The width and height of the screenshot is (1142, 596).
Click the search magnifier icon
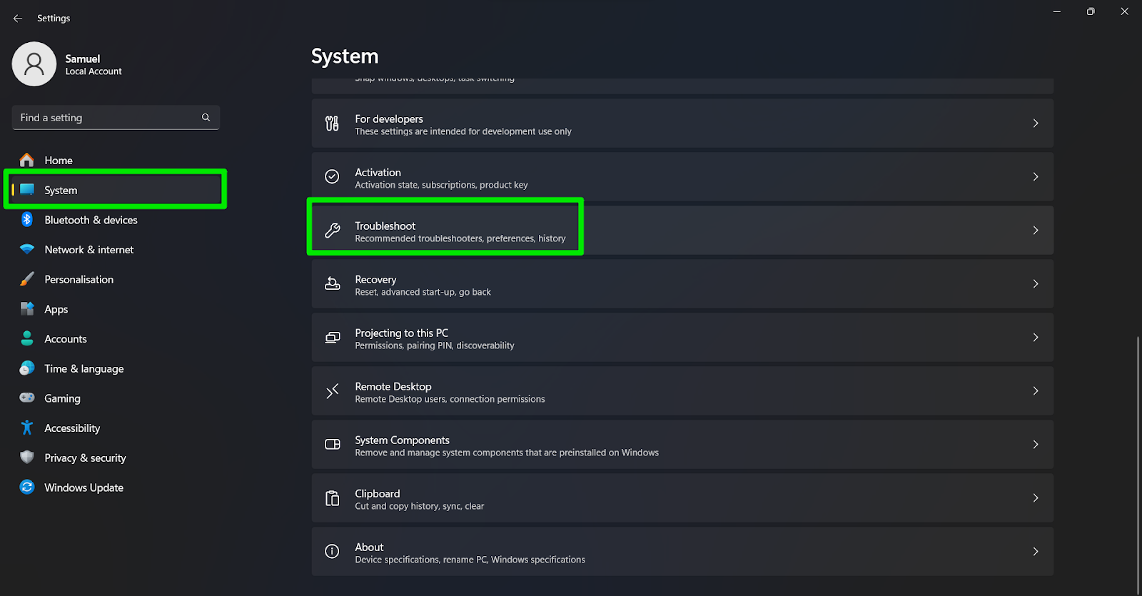(206, 117)
